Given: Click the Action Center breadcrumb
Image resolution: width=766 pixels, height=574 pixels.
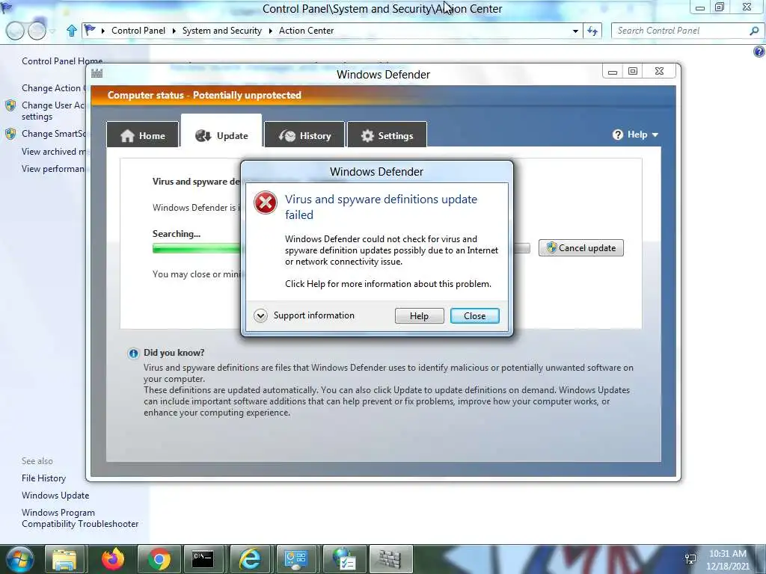Looking at the screenshot, I should click(x=306, y=30).
